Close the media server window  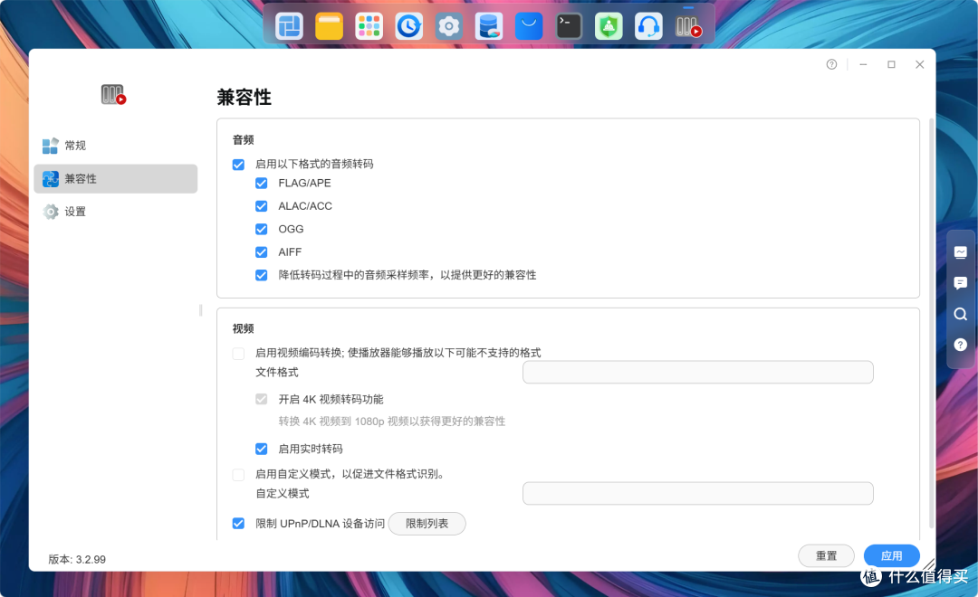(x=919, y=64)
